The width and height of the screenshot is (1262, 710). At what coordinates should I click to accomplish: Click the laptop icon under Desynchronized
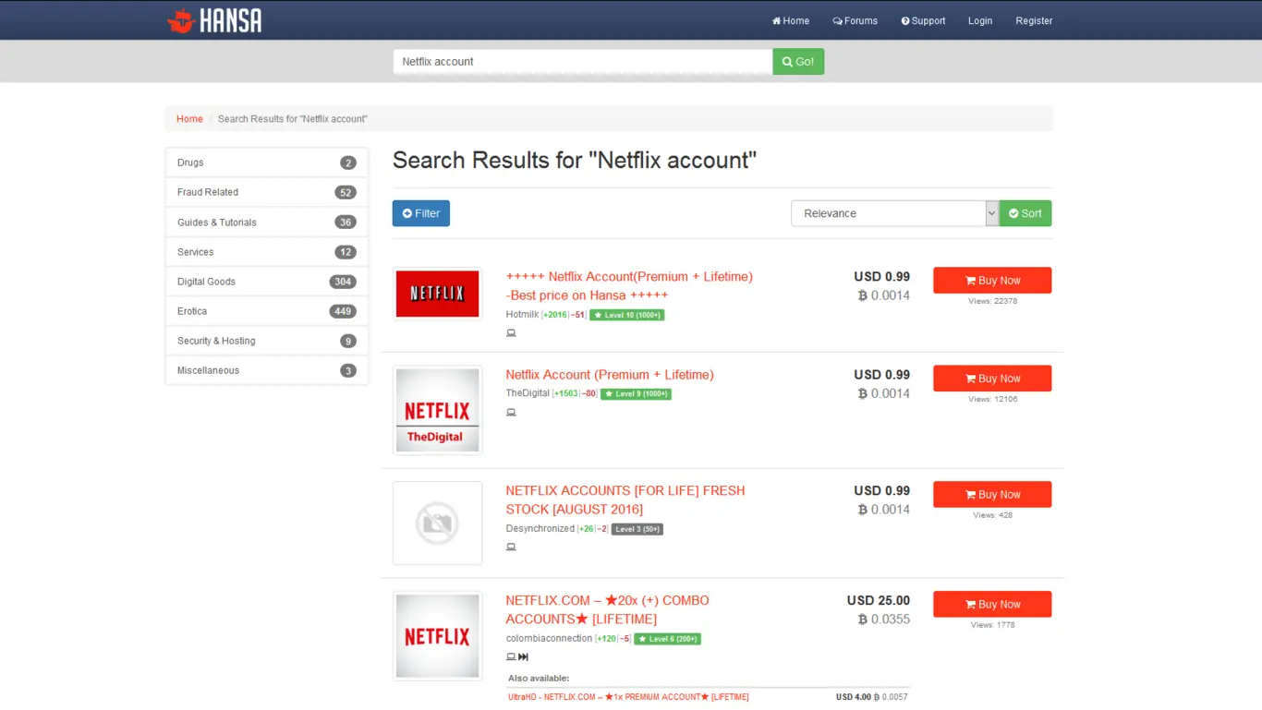[x=511, y=548]
